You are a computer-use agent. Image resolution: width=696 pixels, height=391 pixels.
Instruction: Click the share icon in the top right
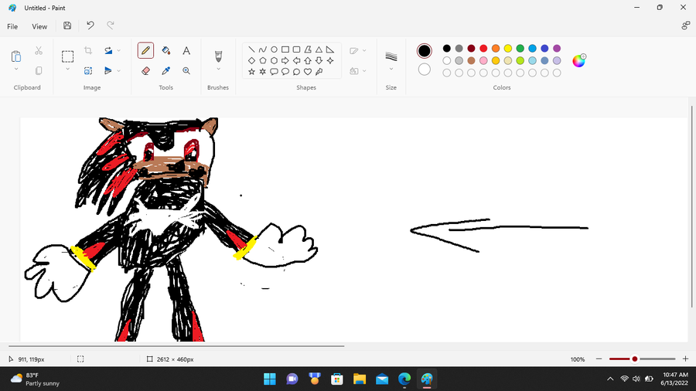click(x=685, y=25)
